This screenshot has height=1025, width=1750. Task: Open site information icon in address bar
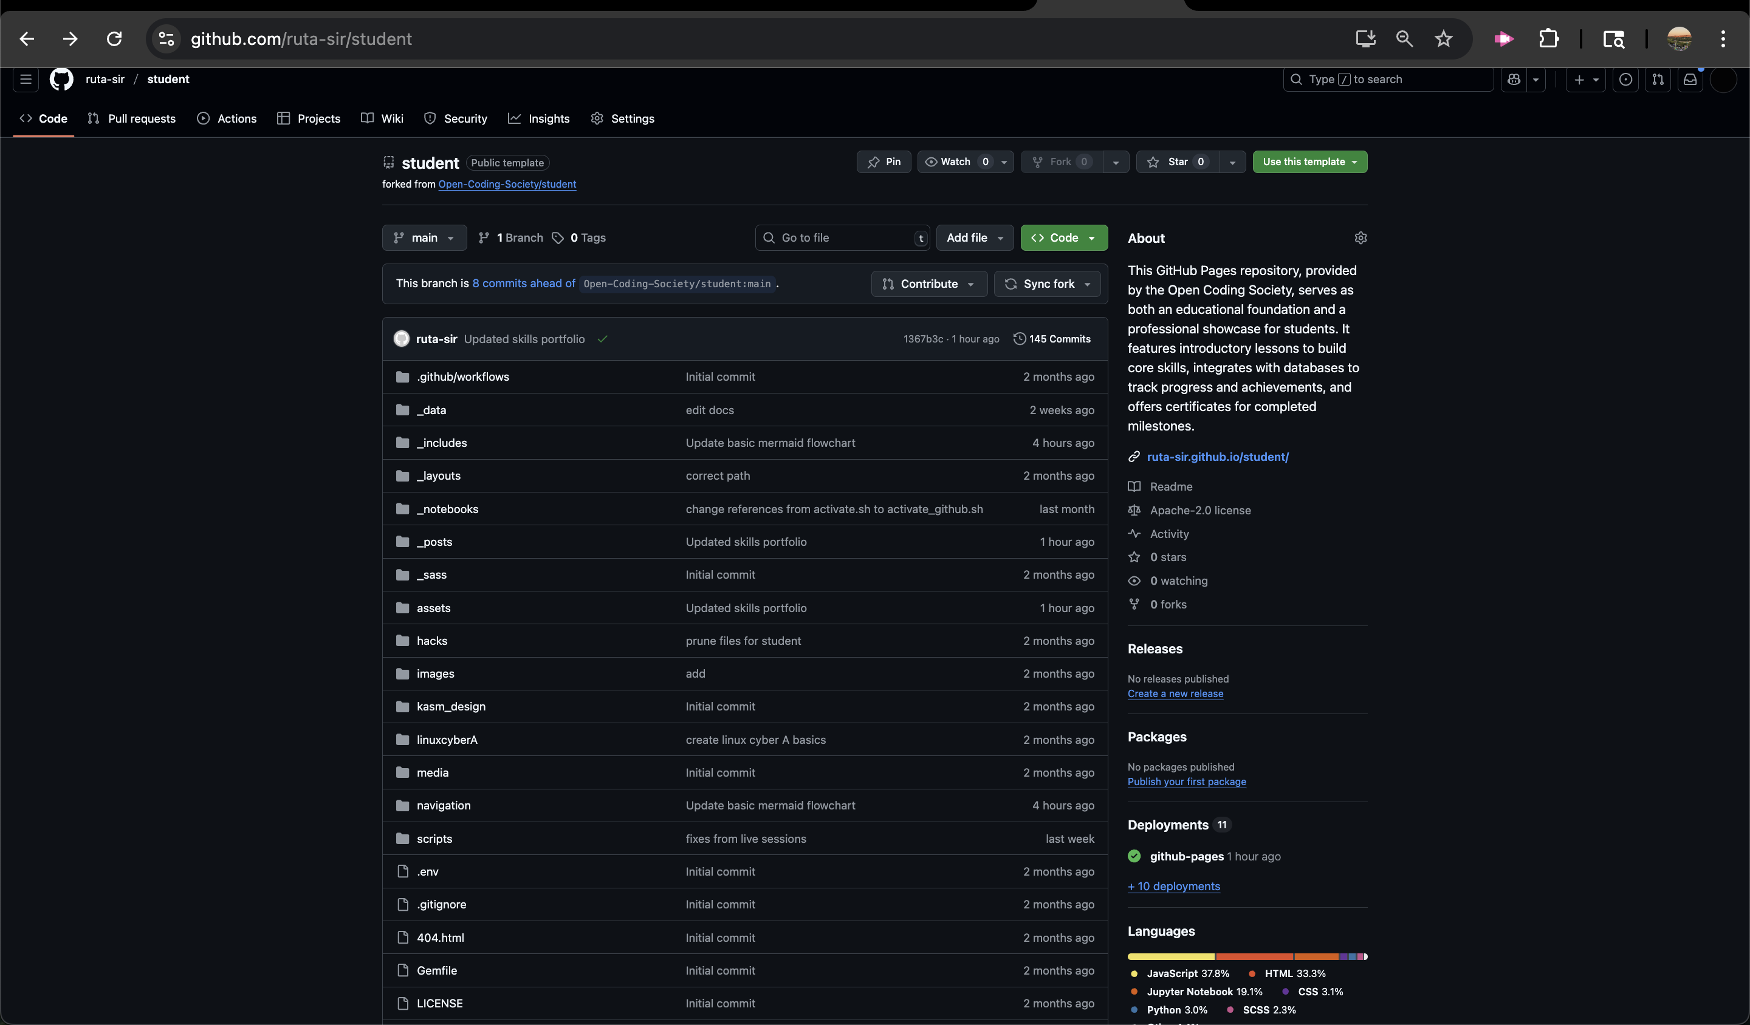pos(166,39)
